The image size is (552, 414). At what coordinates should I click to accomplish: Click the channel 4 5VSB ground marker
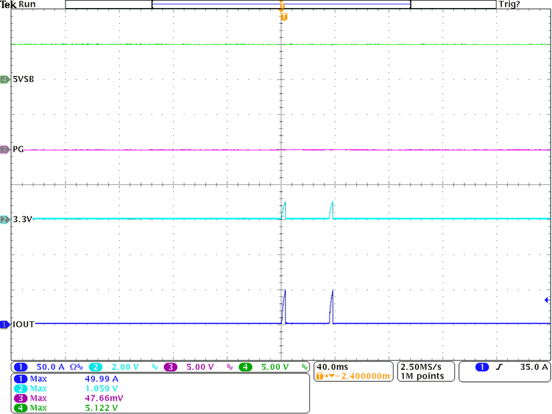coord(5,79)
